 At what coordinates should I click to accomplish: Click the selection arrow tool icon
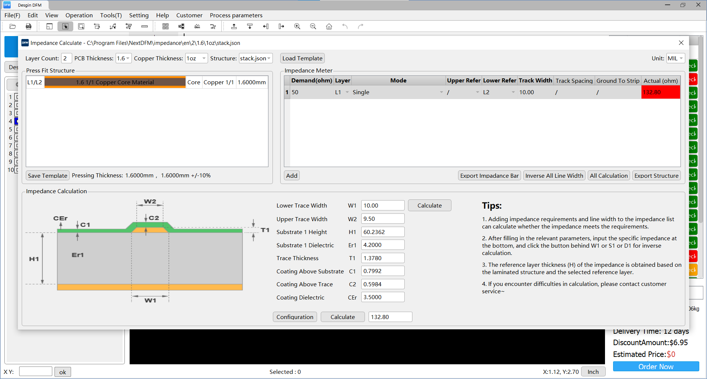coord(65,26)
